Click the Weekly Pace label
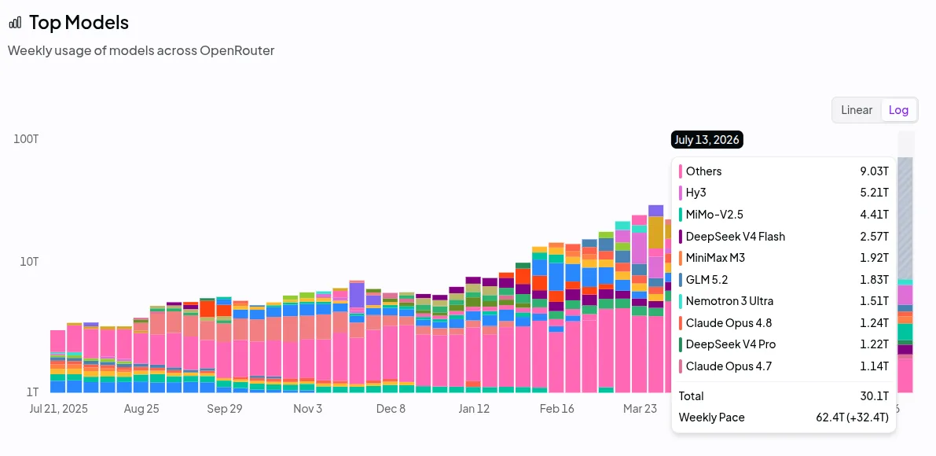Screen dimensions: 936x456 [711, 417]
